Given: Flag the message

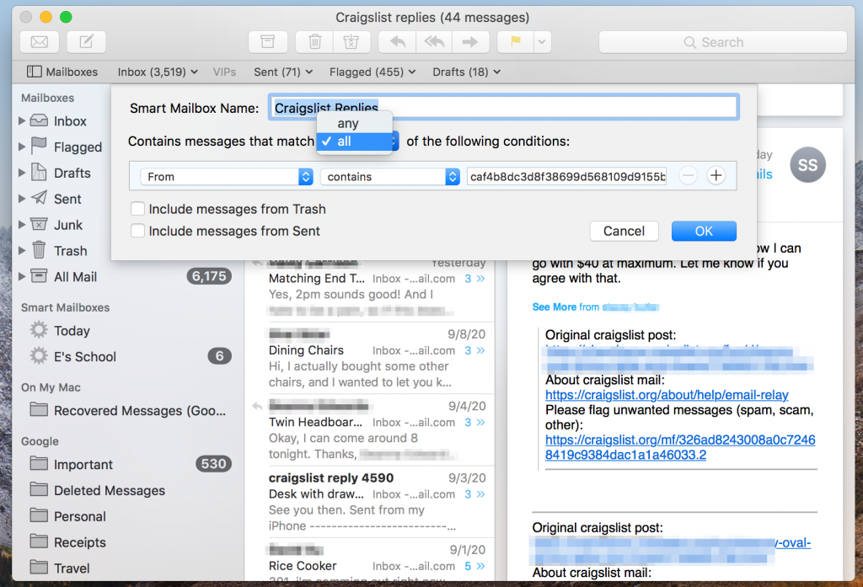Looking at the screenshot, I should tap(516, 42).
